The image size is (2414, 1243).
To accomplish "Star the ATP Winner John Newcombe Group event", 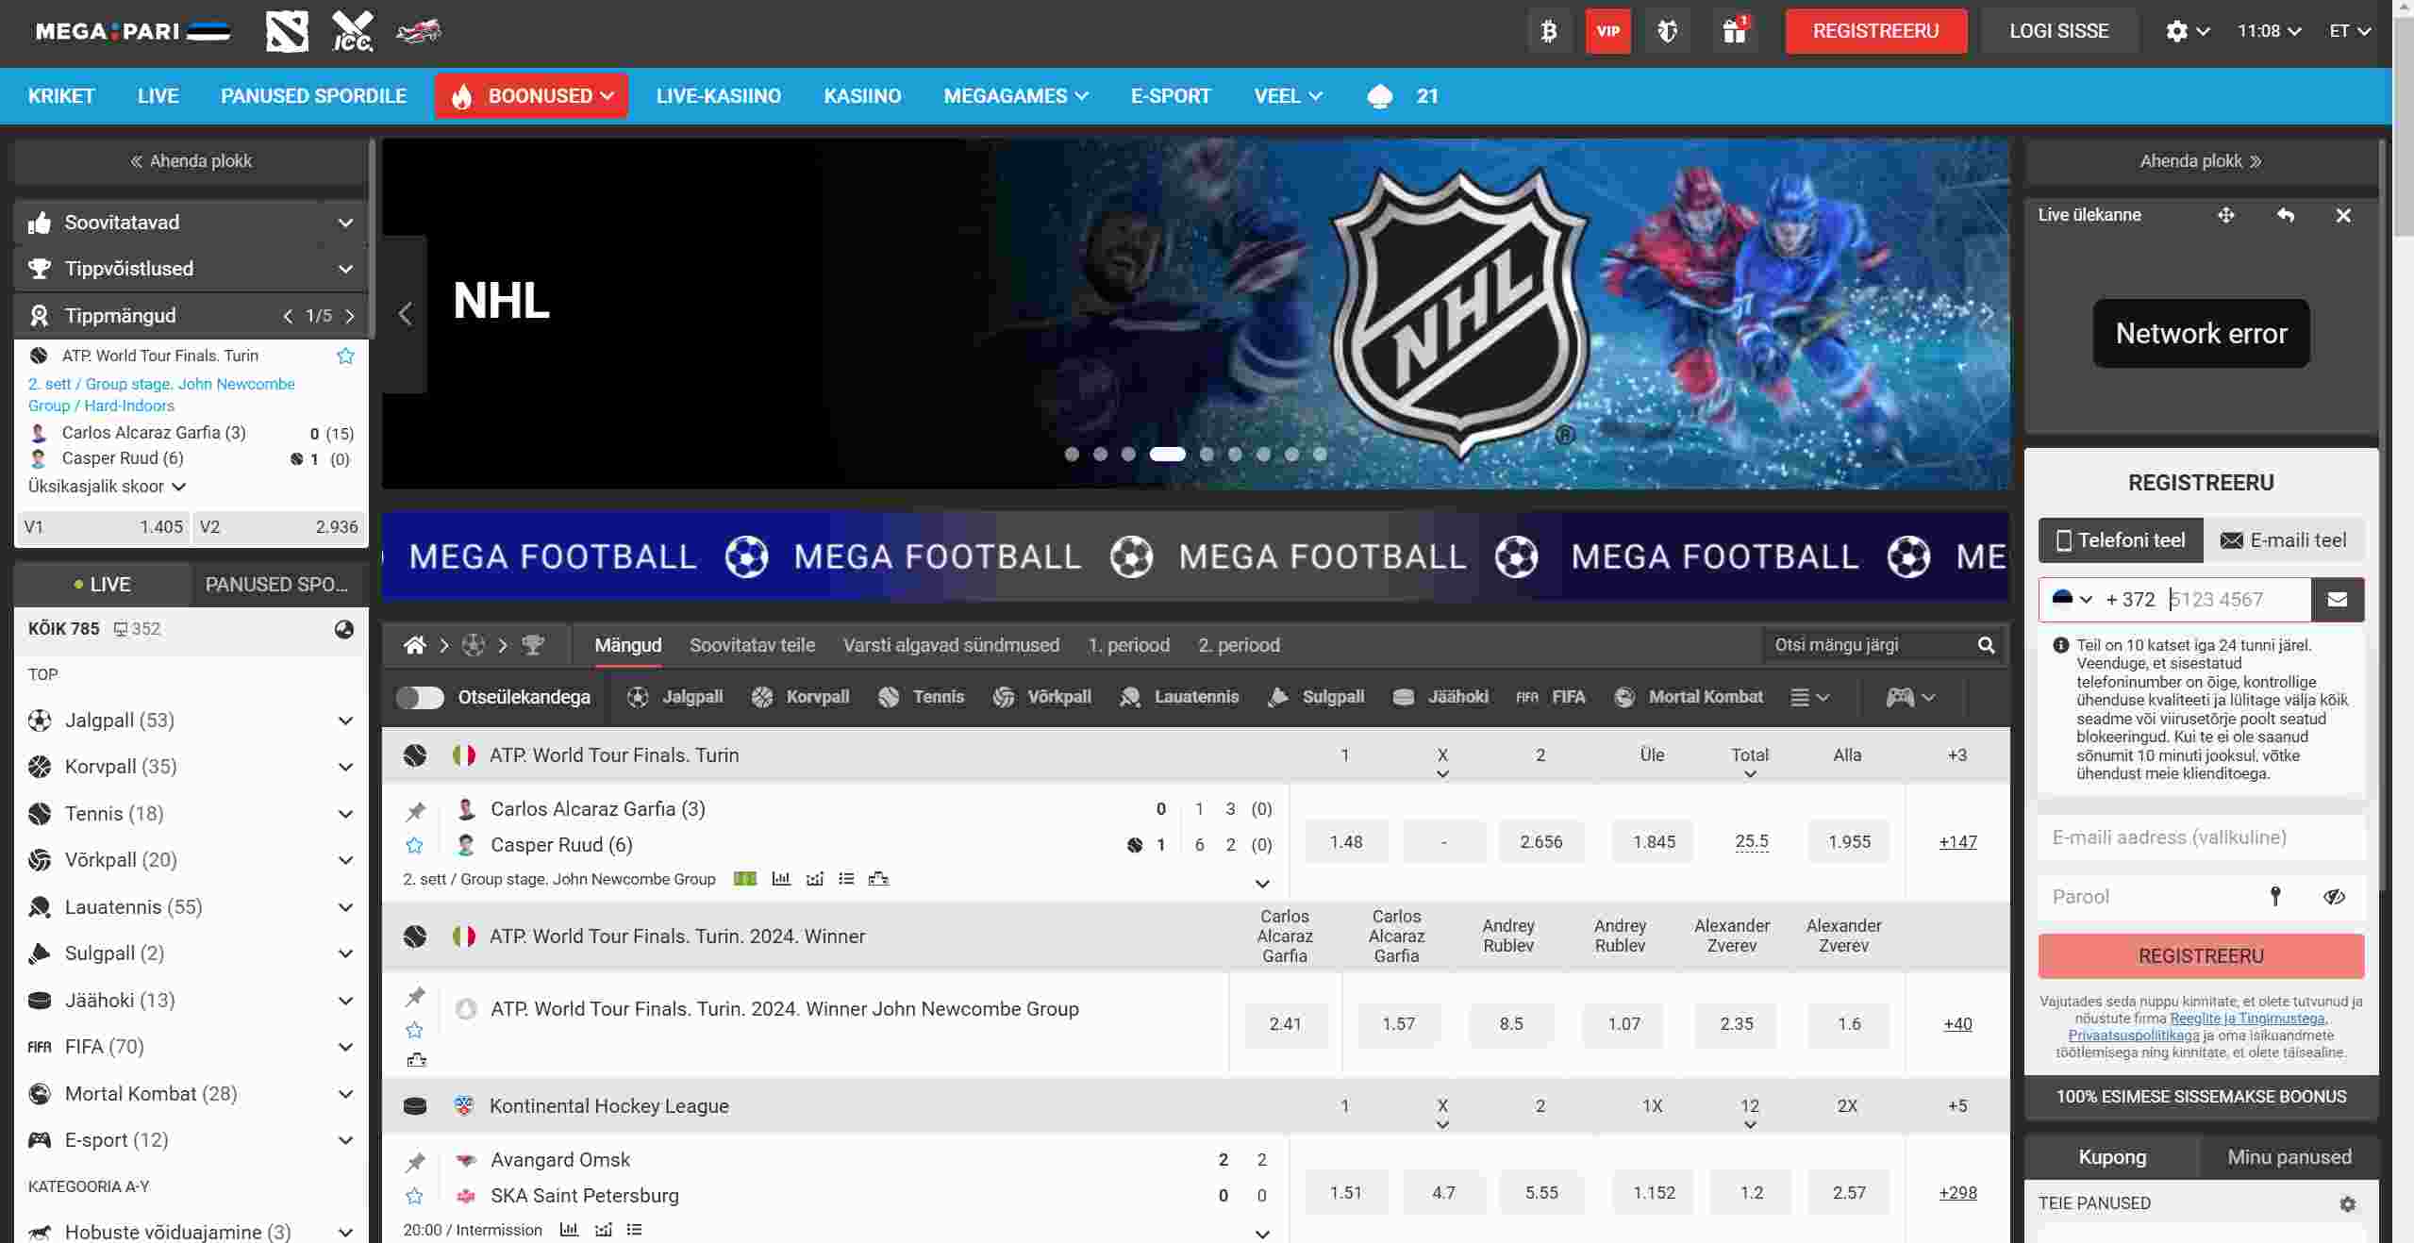I will [414, 1030].
